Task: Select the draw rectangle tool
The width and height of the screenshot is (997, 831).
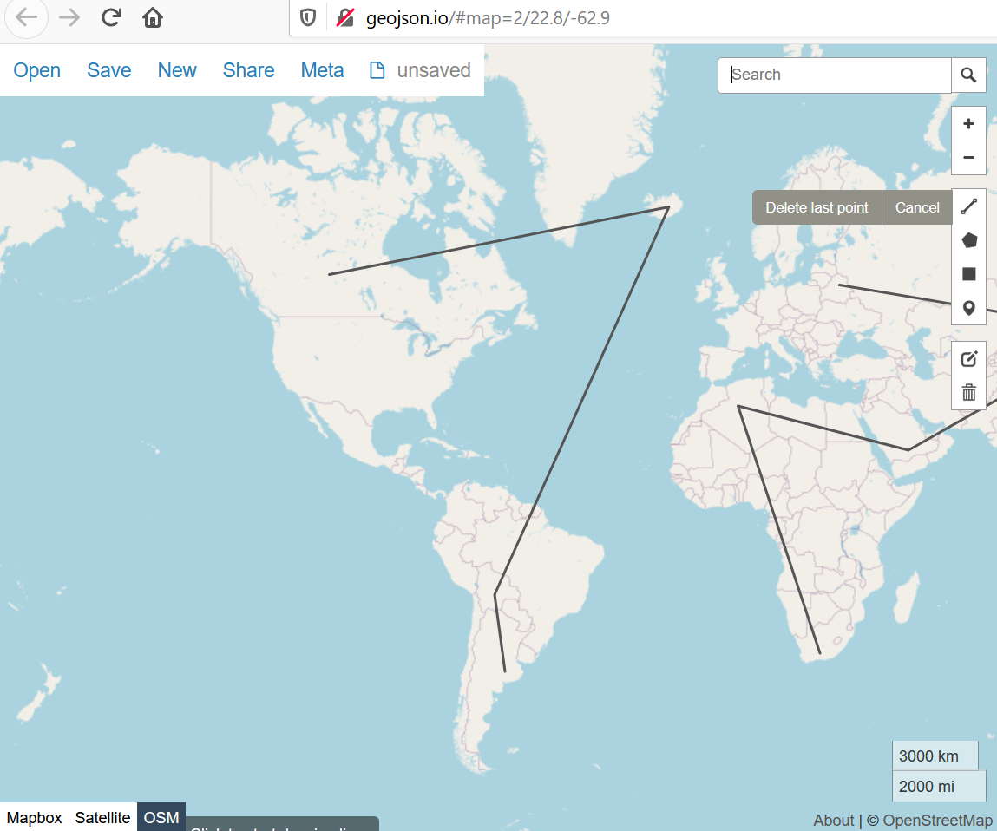Action: 968,274
